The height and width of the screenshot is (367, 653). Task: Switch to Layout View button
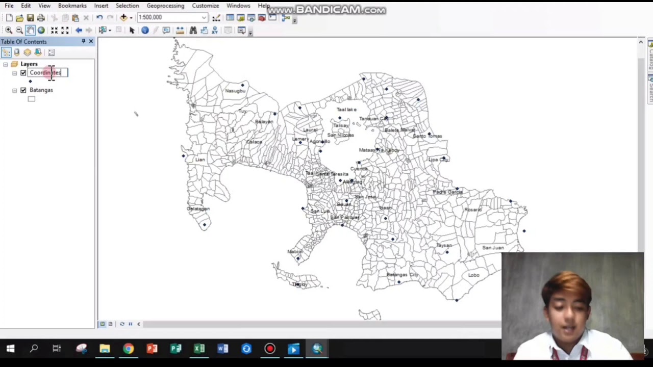pos(110,324)
